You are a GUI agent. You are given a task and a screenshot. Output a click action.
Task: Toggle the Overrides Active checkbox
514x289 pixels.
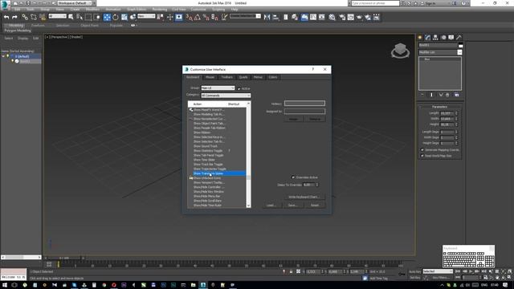tap(293, 177)
